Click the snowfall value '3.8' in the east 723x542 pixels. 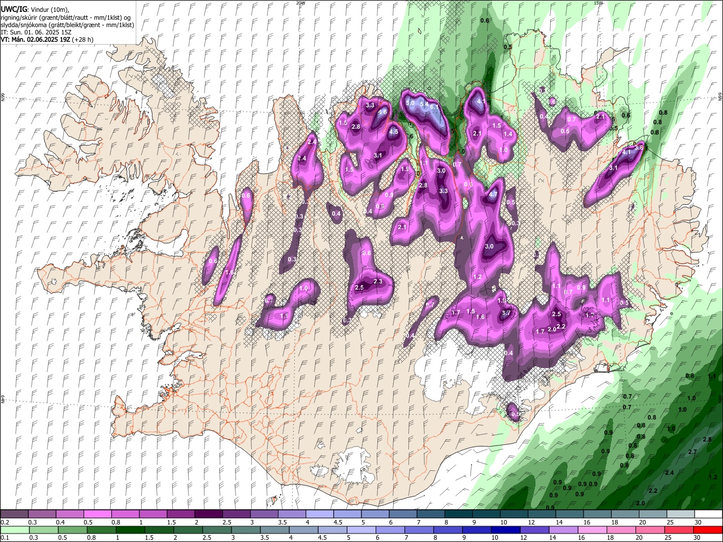pos(639,147)
